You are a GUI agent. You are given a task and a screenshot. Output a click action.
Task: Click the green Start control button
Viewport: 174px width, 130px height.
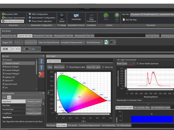[x=106, y=17]
